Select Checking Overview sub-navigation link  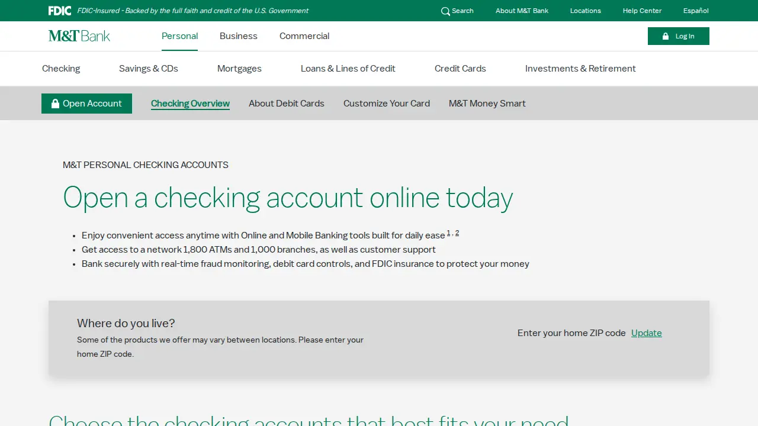pos(190,104)
